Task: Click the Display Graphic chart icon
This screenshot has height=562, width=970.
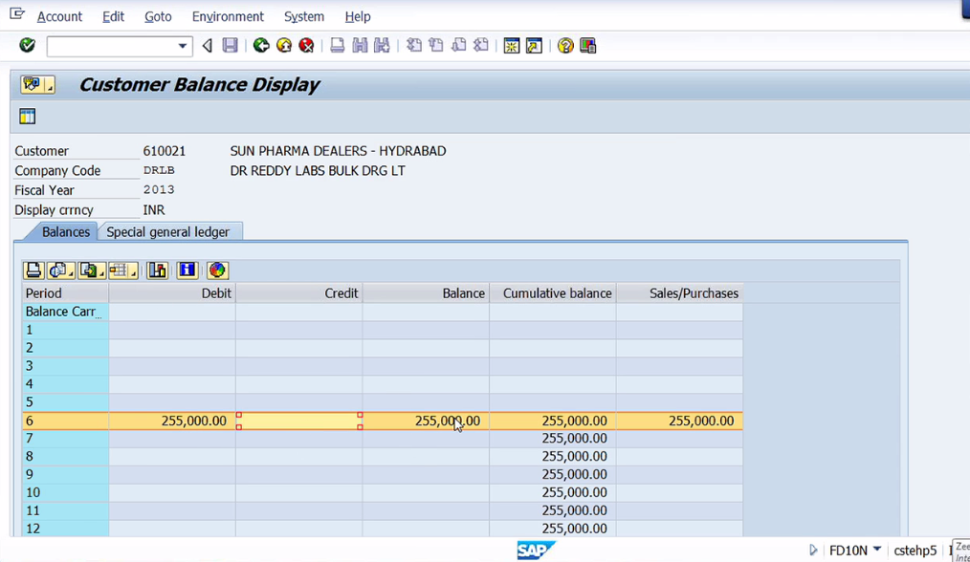Action: (158, 270)
